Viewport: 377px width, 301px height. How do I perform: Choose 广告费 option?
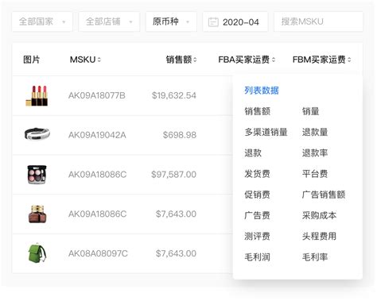(x=257, y=215)
